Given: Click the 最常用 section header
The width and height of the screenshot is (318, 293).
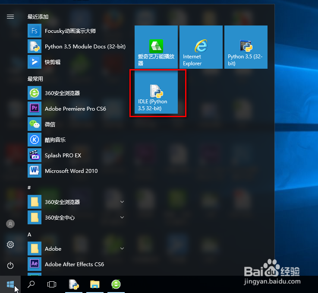Looking at the screenshot, I should (35, 79).
